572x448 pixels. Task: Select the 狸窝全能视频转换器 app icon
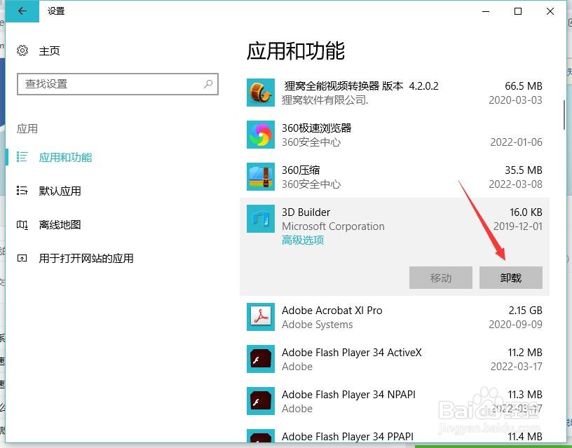point(261,93)
